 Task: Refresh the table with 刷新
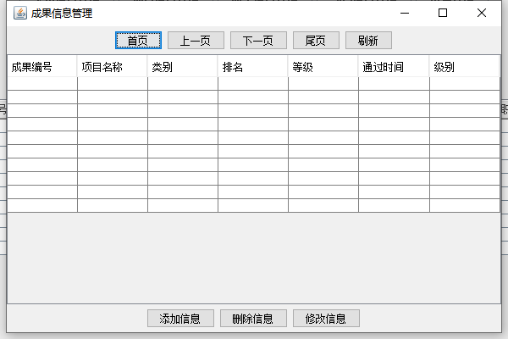[368, 41]
